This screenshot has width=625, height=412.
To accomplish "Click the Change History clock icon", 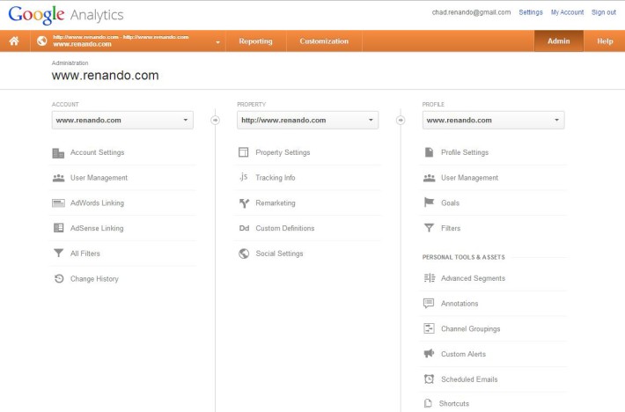I will (x=59, y=278).
